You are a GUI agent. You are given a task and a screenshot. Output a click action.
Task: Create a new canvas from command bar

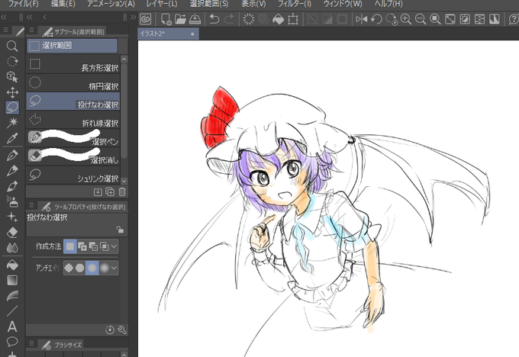pyautogui.click(x=166, y=19)
